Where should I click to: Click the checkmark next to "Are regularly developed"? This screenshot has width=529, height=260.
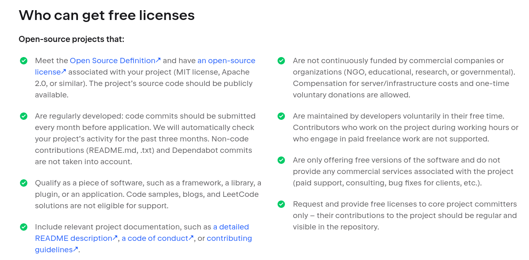(x=24, y=116)
